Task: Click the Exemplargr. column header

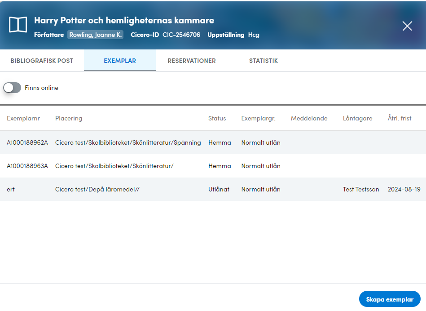Action: pyautogui.click(x=259, y=118)
